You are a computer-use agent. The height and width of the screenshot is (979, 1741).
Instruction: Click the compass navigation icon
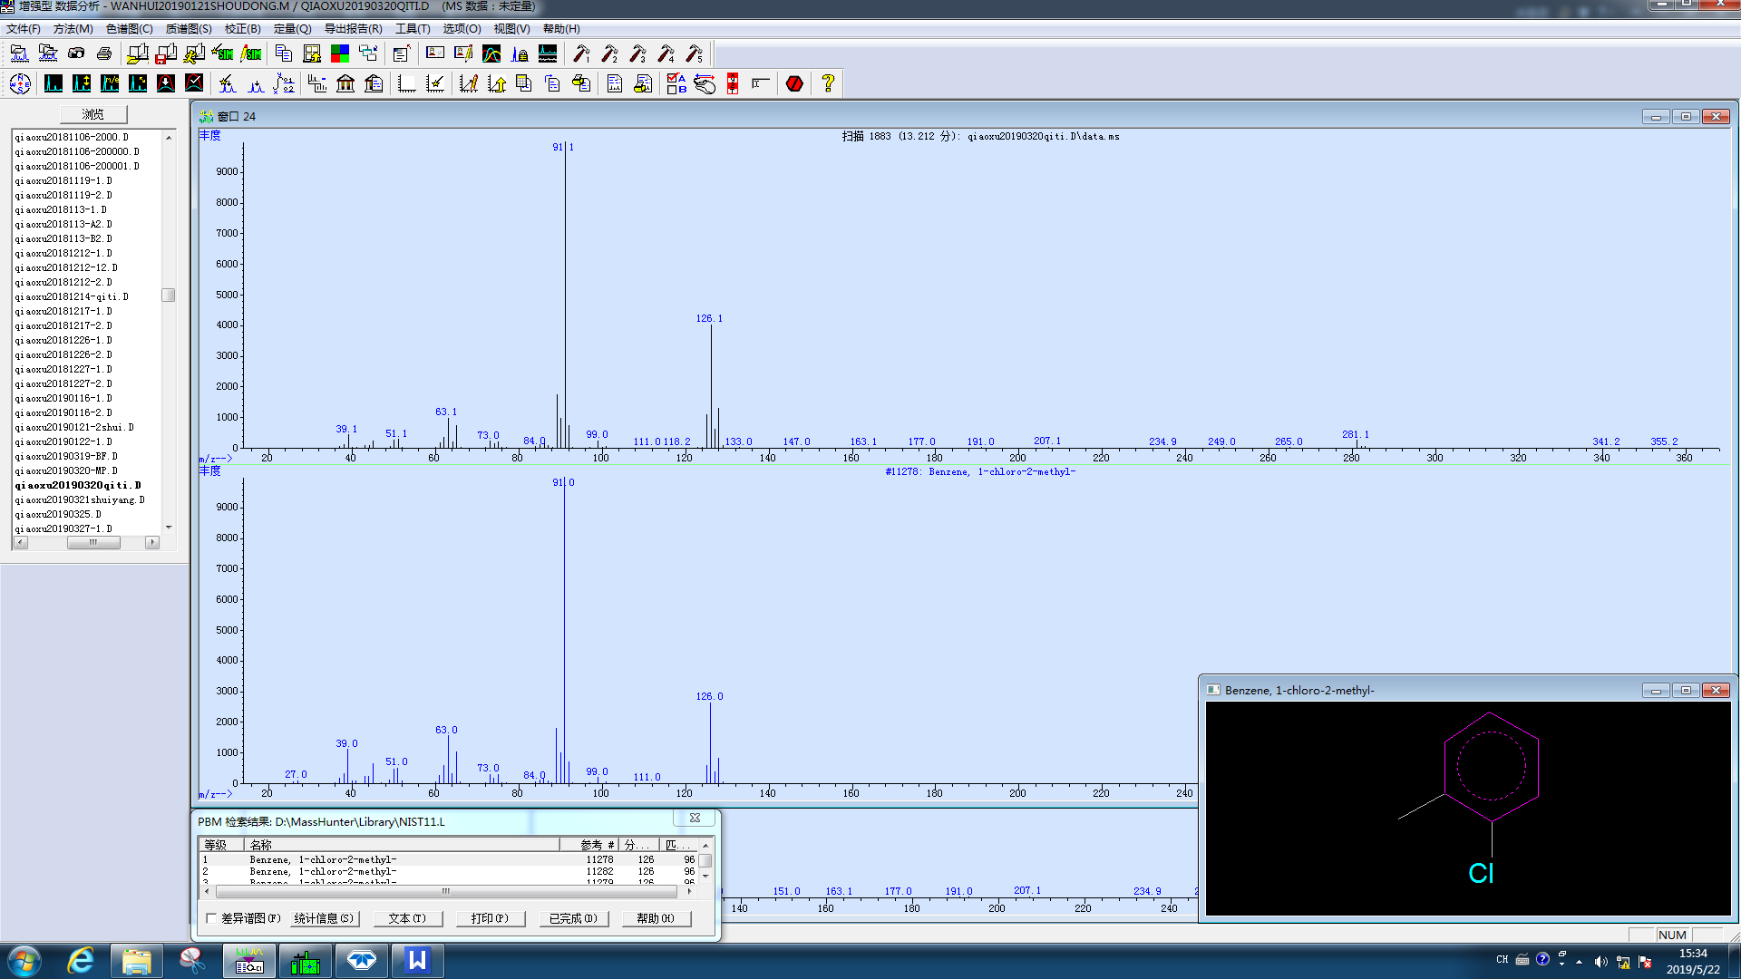point(20,84)
